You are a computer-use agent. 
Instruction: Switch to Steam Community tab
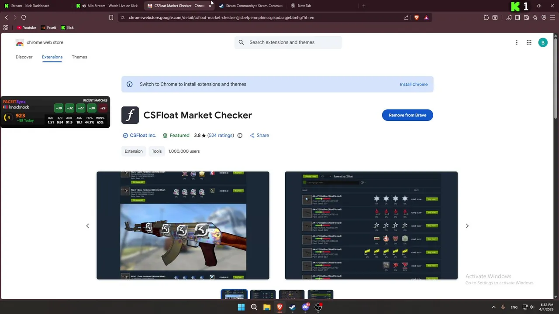tap(251, 6)
